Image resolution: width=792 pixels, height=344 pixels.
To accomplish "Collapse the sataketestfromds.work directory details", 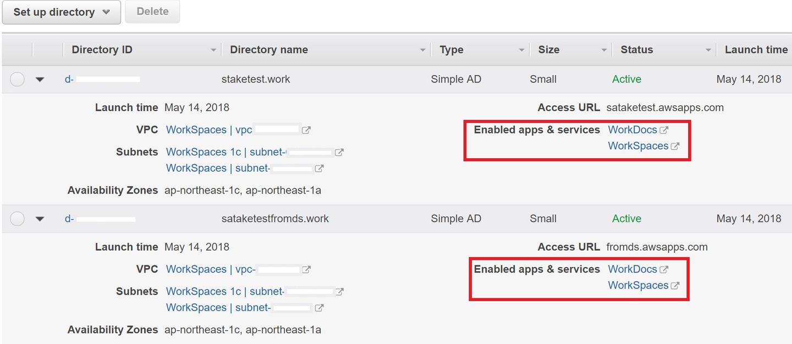I will point(40,219).
